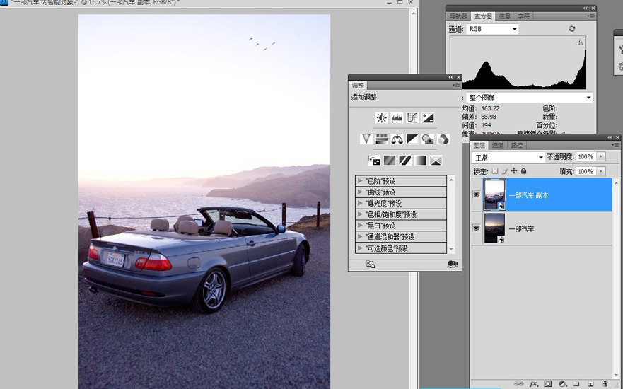Screen dimensions: 623x389
Task: Add a layer mask
Action: point(548,383)
